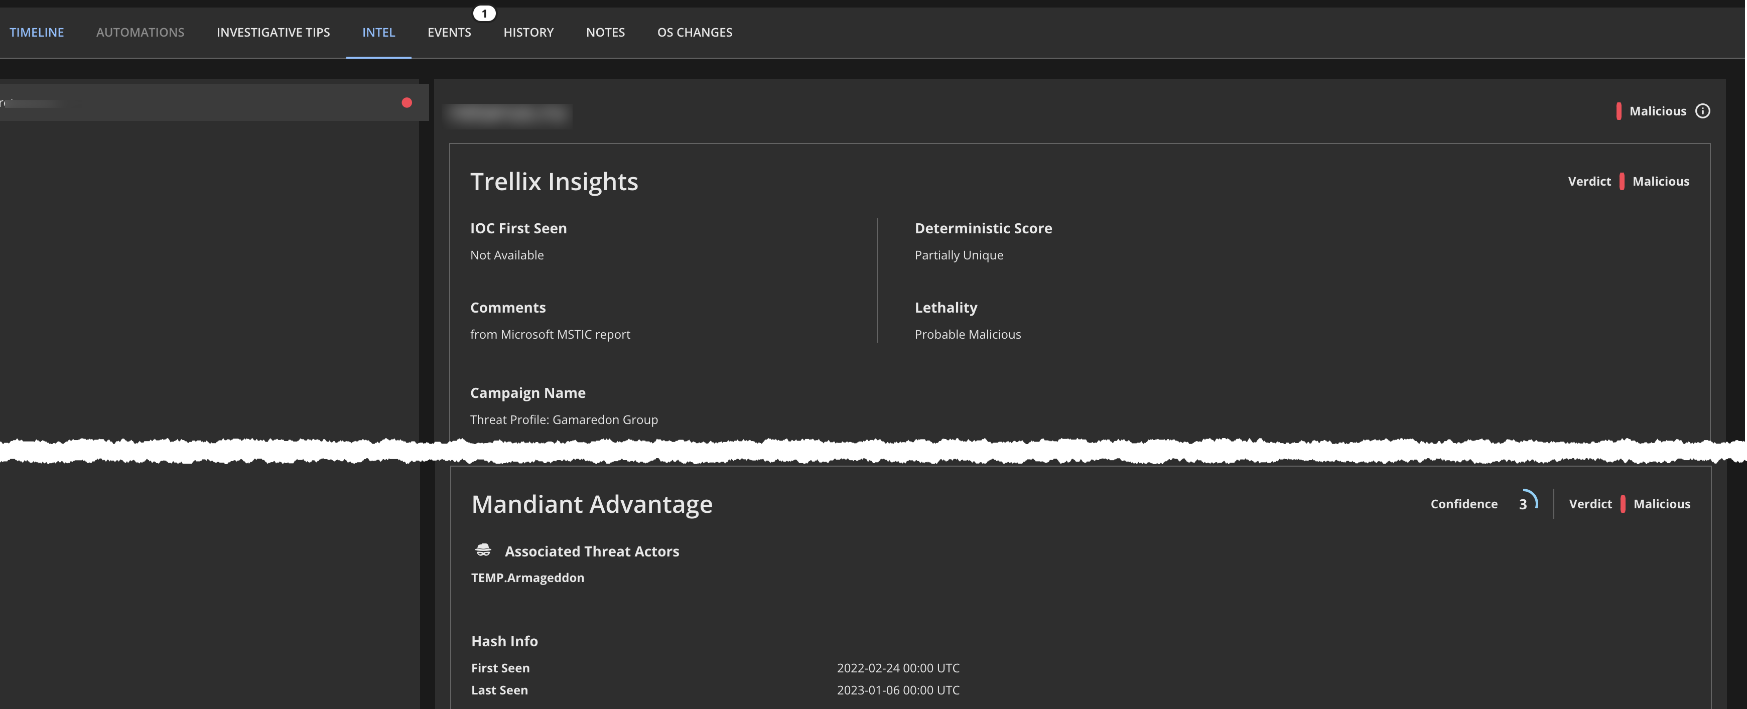Click the Malicious verdict in Trellix Insights
The width and height of the screenshot is (1747, 709).
1661,181
